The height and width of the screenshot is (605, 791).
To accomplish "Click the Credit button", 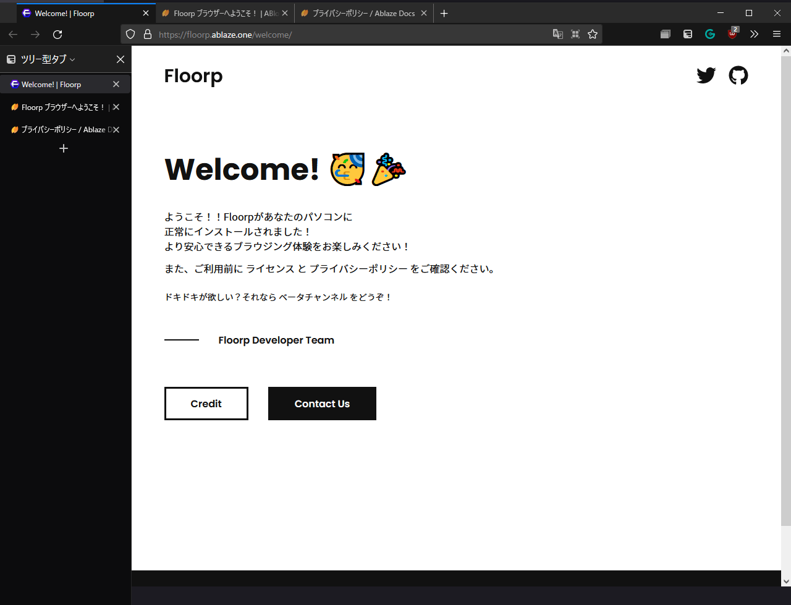I will pos(206,404).
